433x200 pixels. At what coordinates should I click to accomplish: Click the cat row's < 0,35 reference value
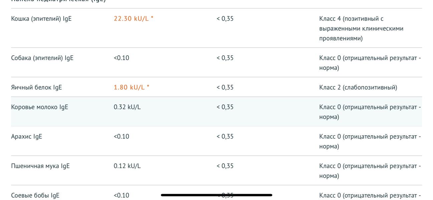coord(225,19)
